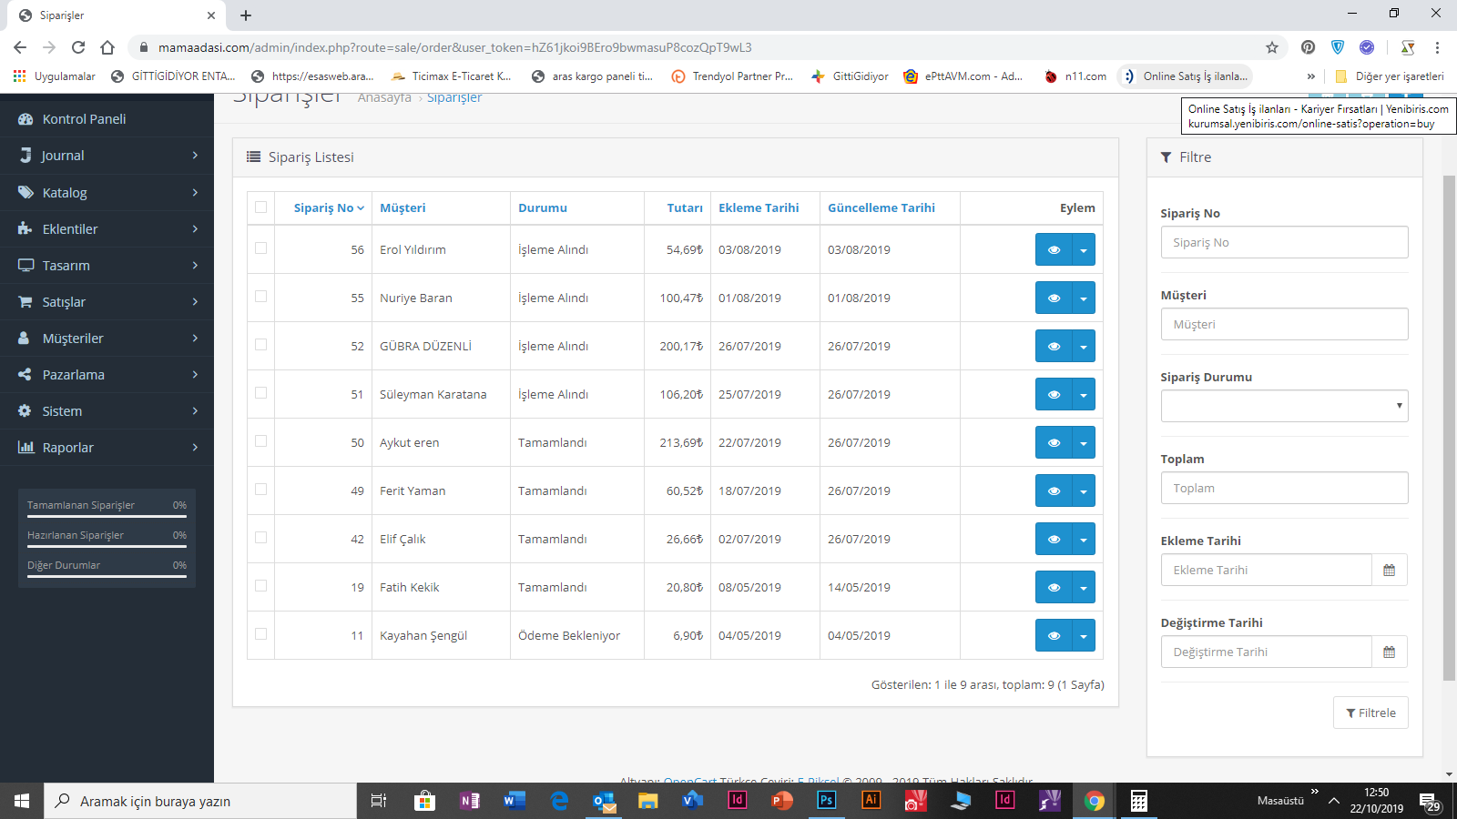Check the box for order 49 Ferit Yaman
Image resolution: width=1457 pixels, height=819 pixels.
click(261, 490)
